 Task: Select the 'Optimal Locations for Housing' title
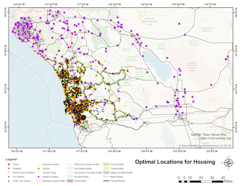point(175,162)
